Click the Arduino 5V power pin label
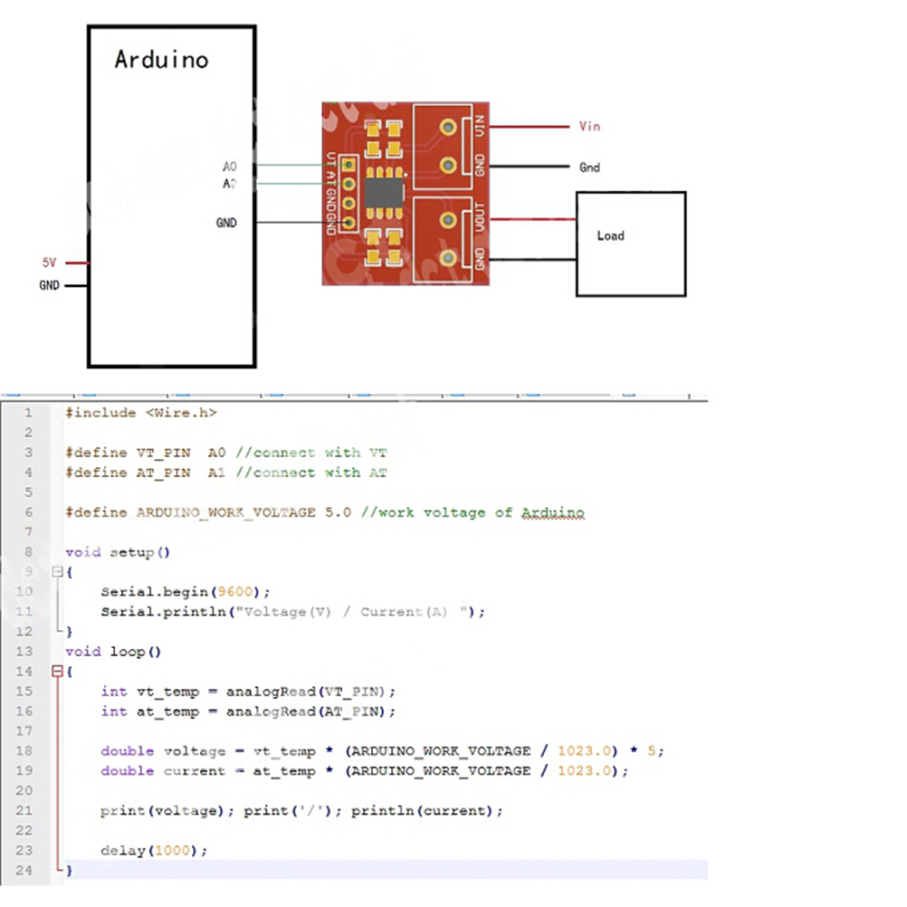Viewport: 907px width, 907px height. tap(49, 263)
